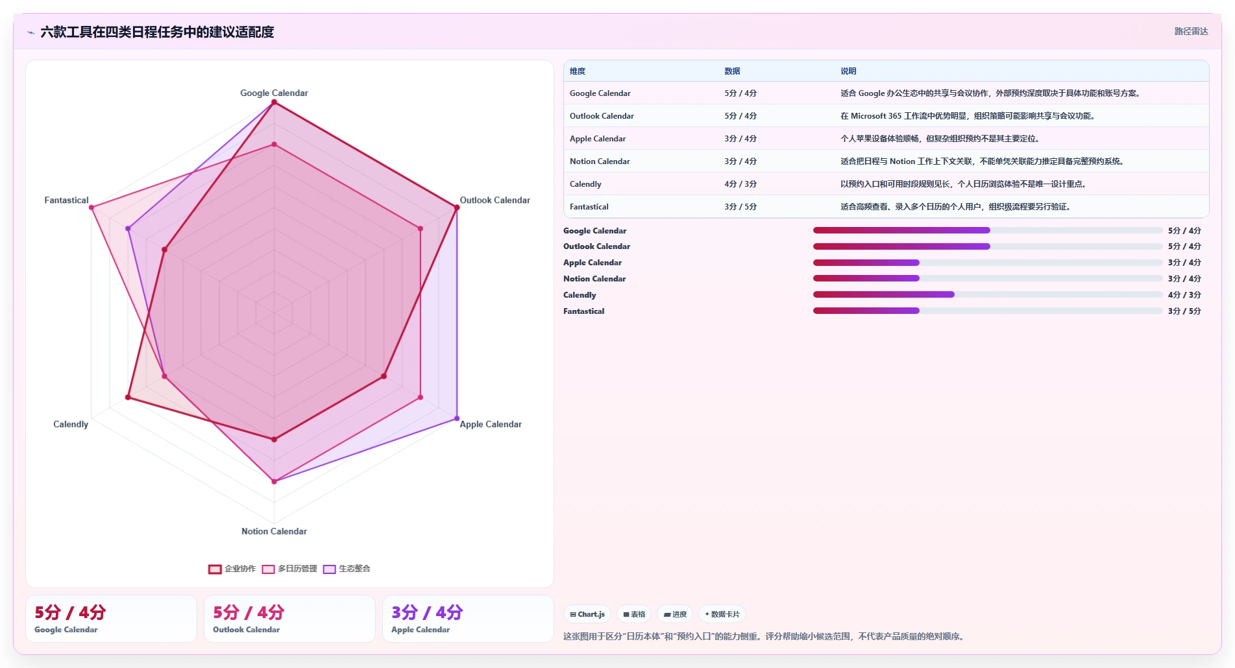Click the 表格 tag

click(x=634, y=614)
